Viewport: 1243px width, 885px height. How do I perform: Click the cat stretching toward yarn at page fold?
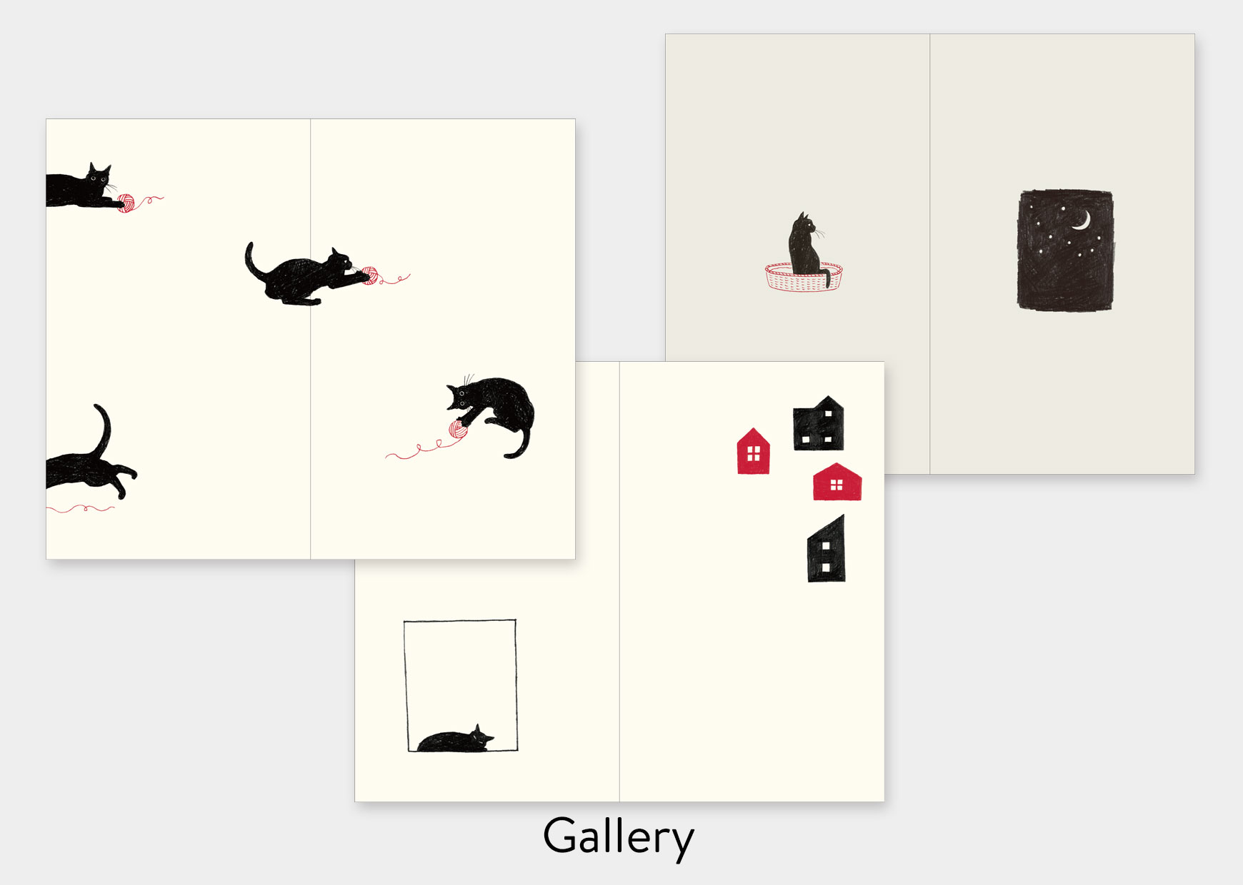(307, 275)
